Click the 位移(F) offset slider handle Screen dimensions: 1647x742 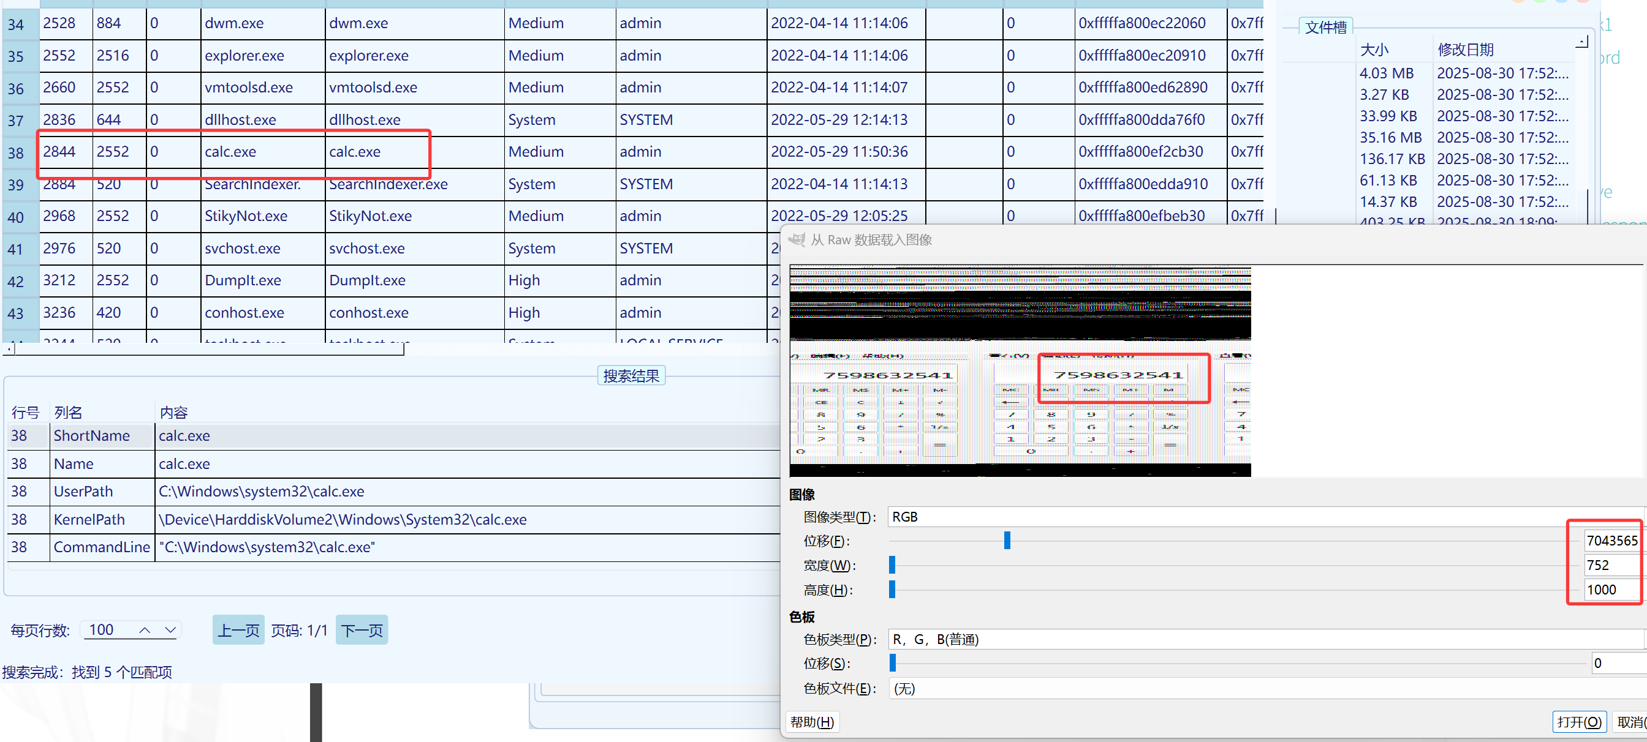1007,541
